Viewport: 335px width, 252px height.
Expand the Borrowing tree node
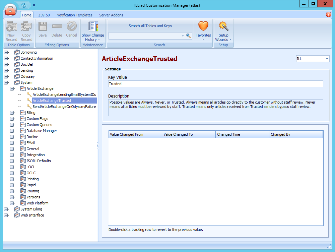(6, 52)
